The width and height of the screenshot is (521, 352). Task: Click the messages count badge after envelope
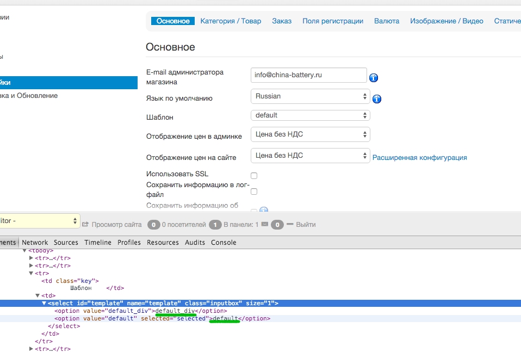tap(277, 225)
